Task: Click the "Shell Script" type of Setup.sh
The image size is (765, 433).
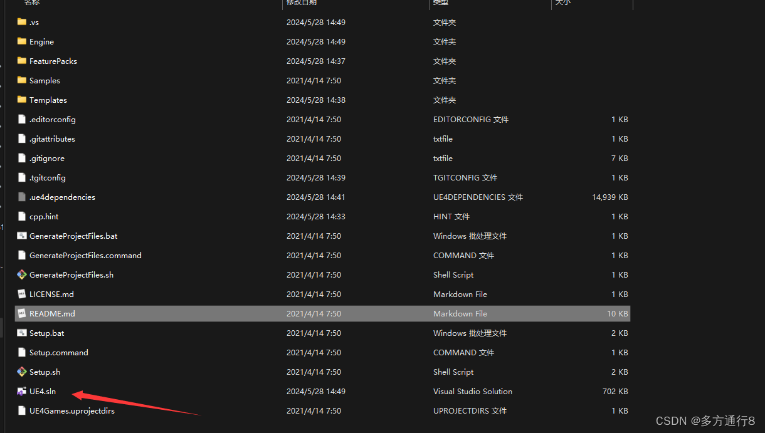Action: pyautogui.click(x=453, y=372)
